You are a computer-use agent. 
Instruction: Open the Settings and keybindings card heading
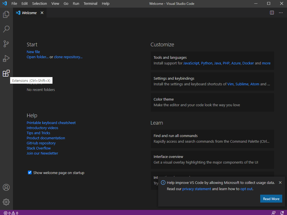click(x=174, y=78)
